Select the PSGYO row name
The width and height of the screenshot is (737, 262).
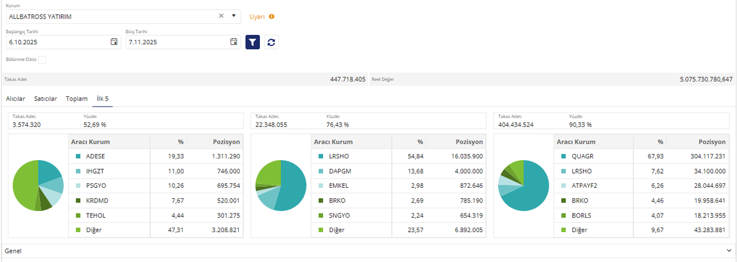point(96,186)
